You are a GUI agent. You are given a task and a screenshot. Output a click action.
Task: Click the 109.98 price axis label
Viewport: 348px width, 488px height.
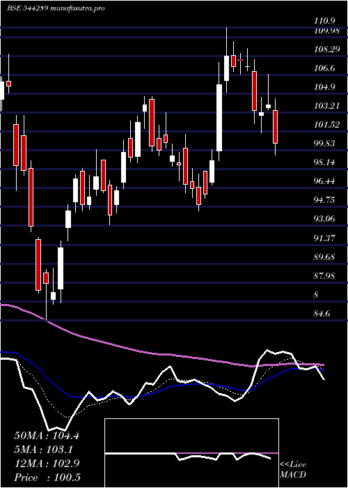(x=327, y=31)
